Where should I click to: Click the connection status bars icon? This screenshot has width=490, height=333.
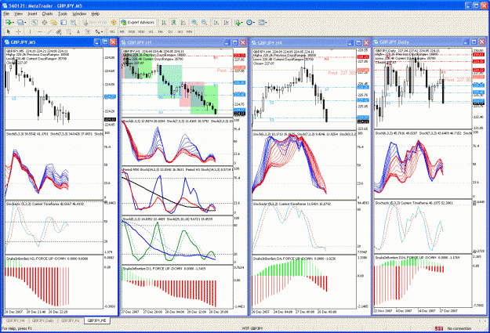[x=439, y=328]
